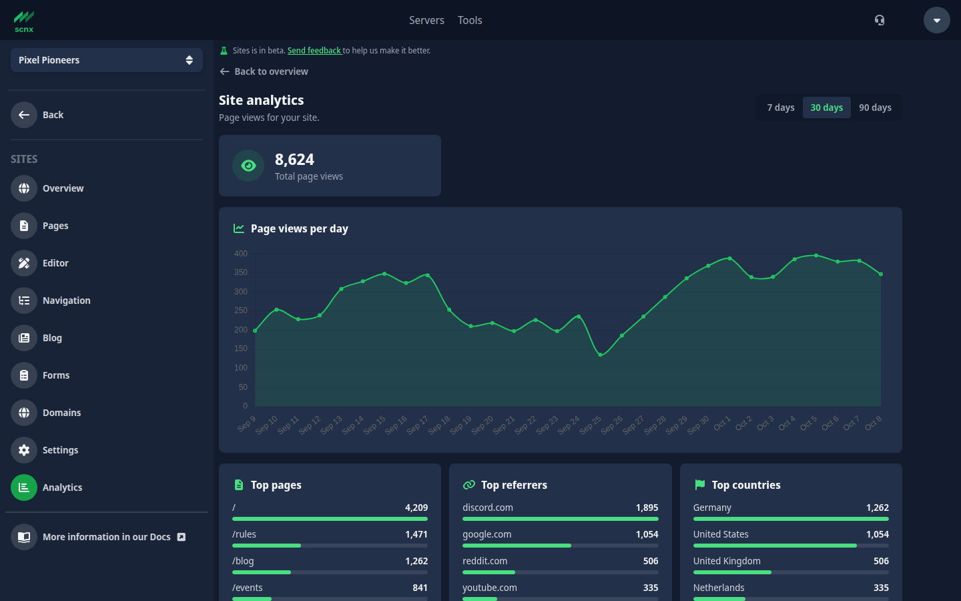Click the google.com referrer progress bar

pyautogui.click(x=561, y=546)
